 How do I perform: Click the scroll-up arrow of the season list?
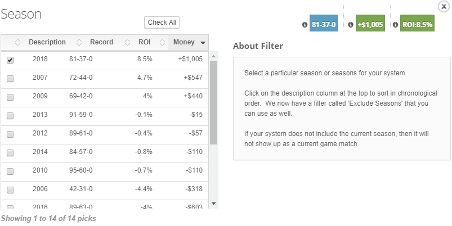(x=213, y=56)
